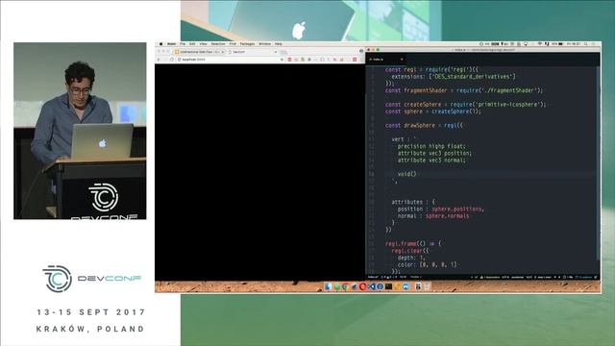Open the View menu
The height and width of the screenshot is (346, 615).
[x=203, y=44]
